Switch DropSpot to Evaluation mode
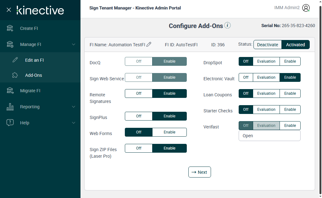The width and height of the screenshot is (322, 198). tap(266, 61)
